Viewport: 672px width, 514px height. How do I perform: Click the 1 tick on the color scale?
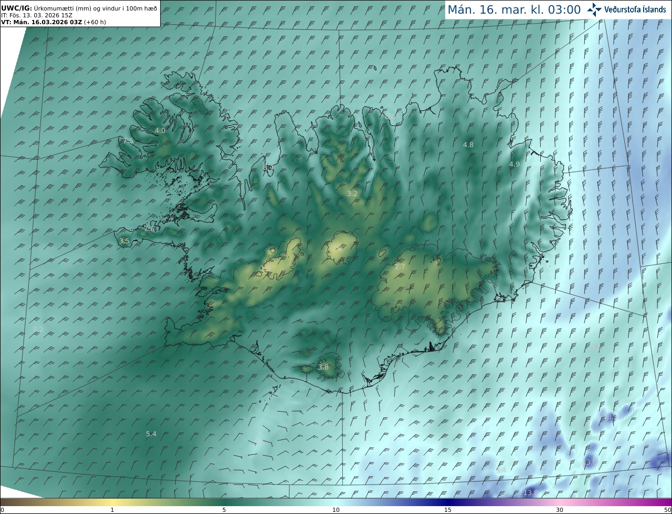point(112,510)
